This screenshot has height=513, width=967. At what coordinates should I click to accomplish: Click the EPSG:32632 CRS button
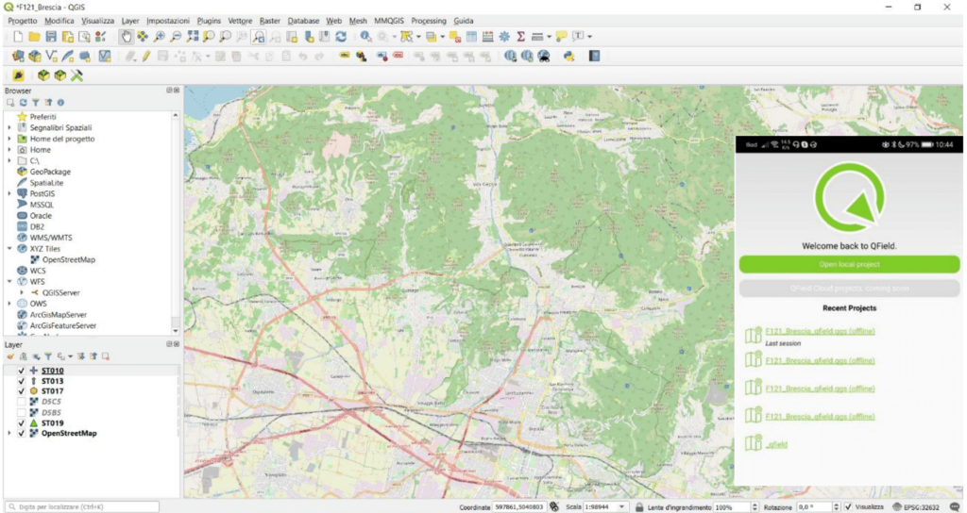[x=915, y=506]
